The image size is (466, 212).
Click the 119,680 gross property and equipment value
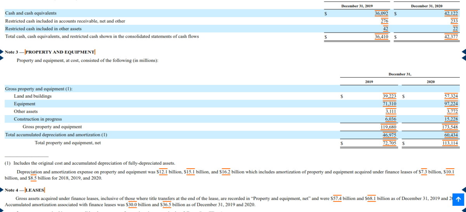(x=388, y=127)
